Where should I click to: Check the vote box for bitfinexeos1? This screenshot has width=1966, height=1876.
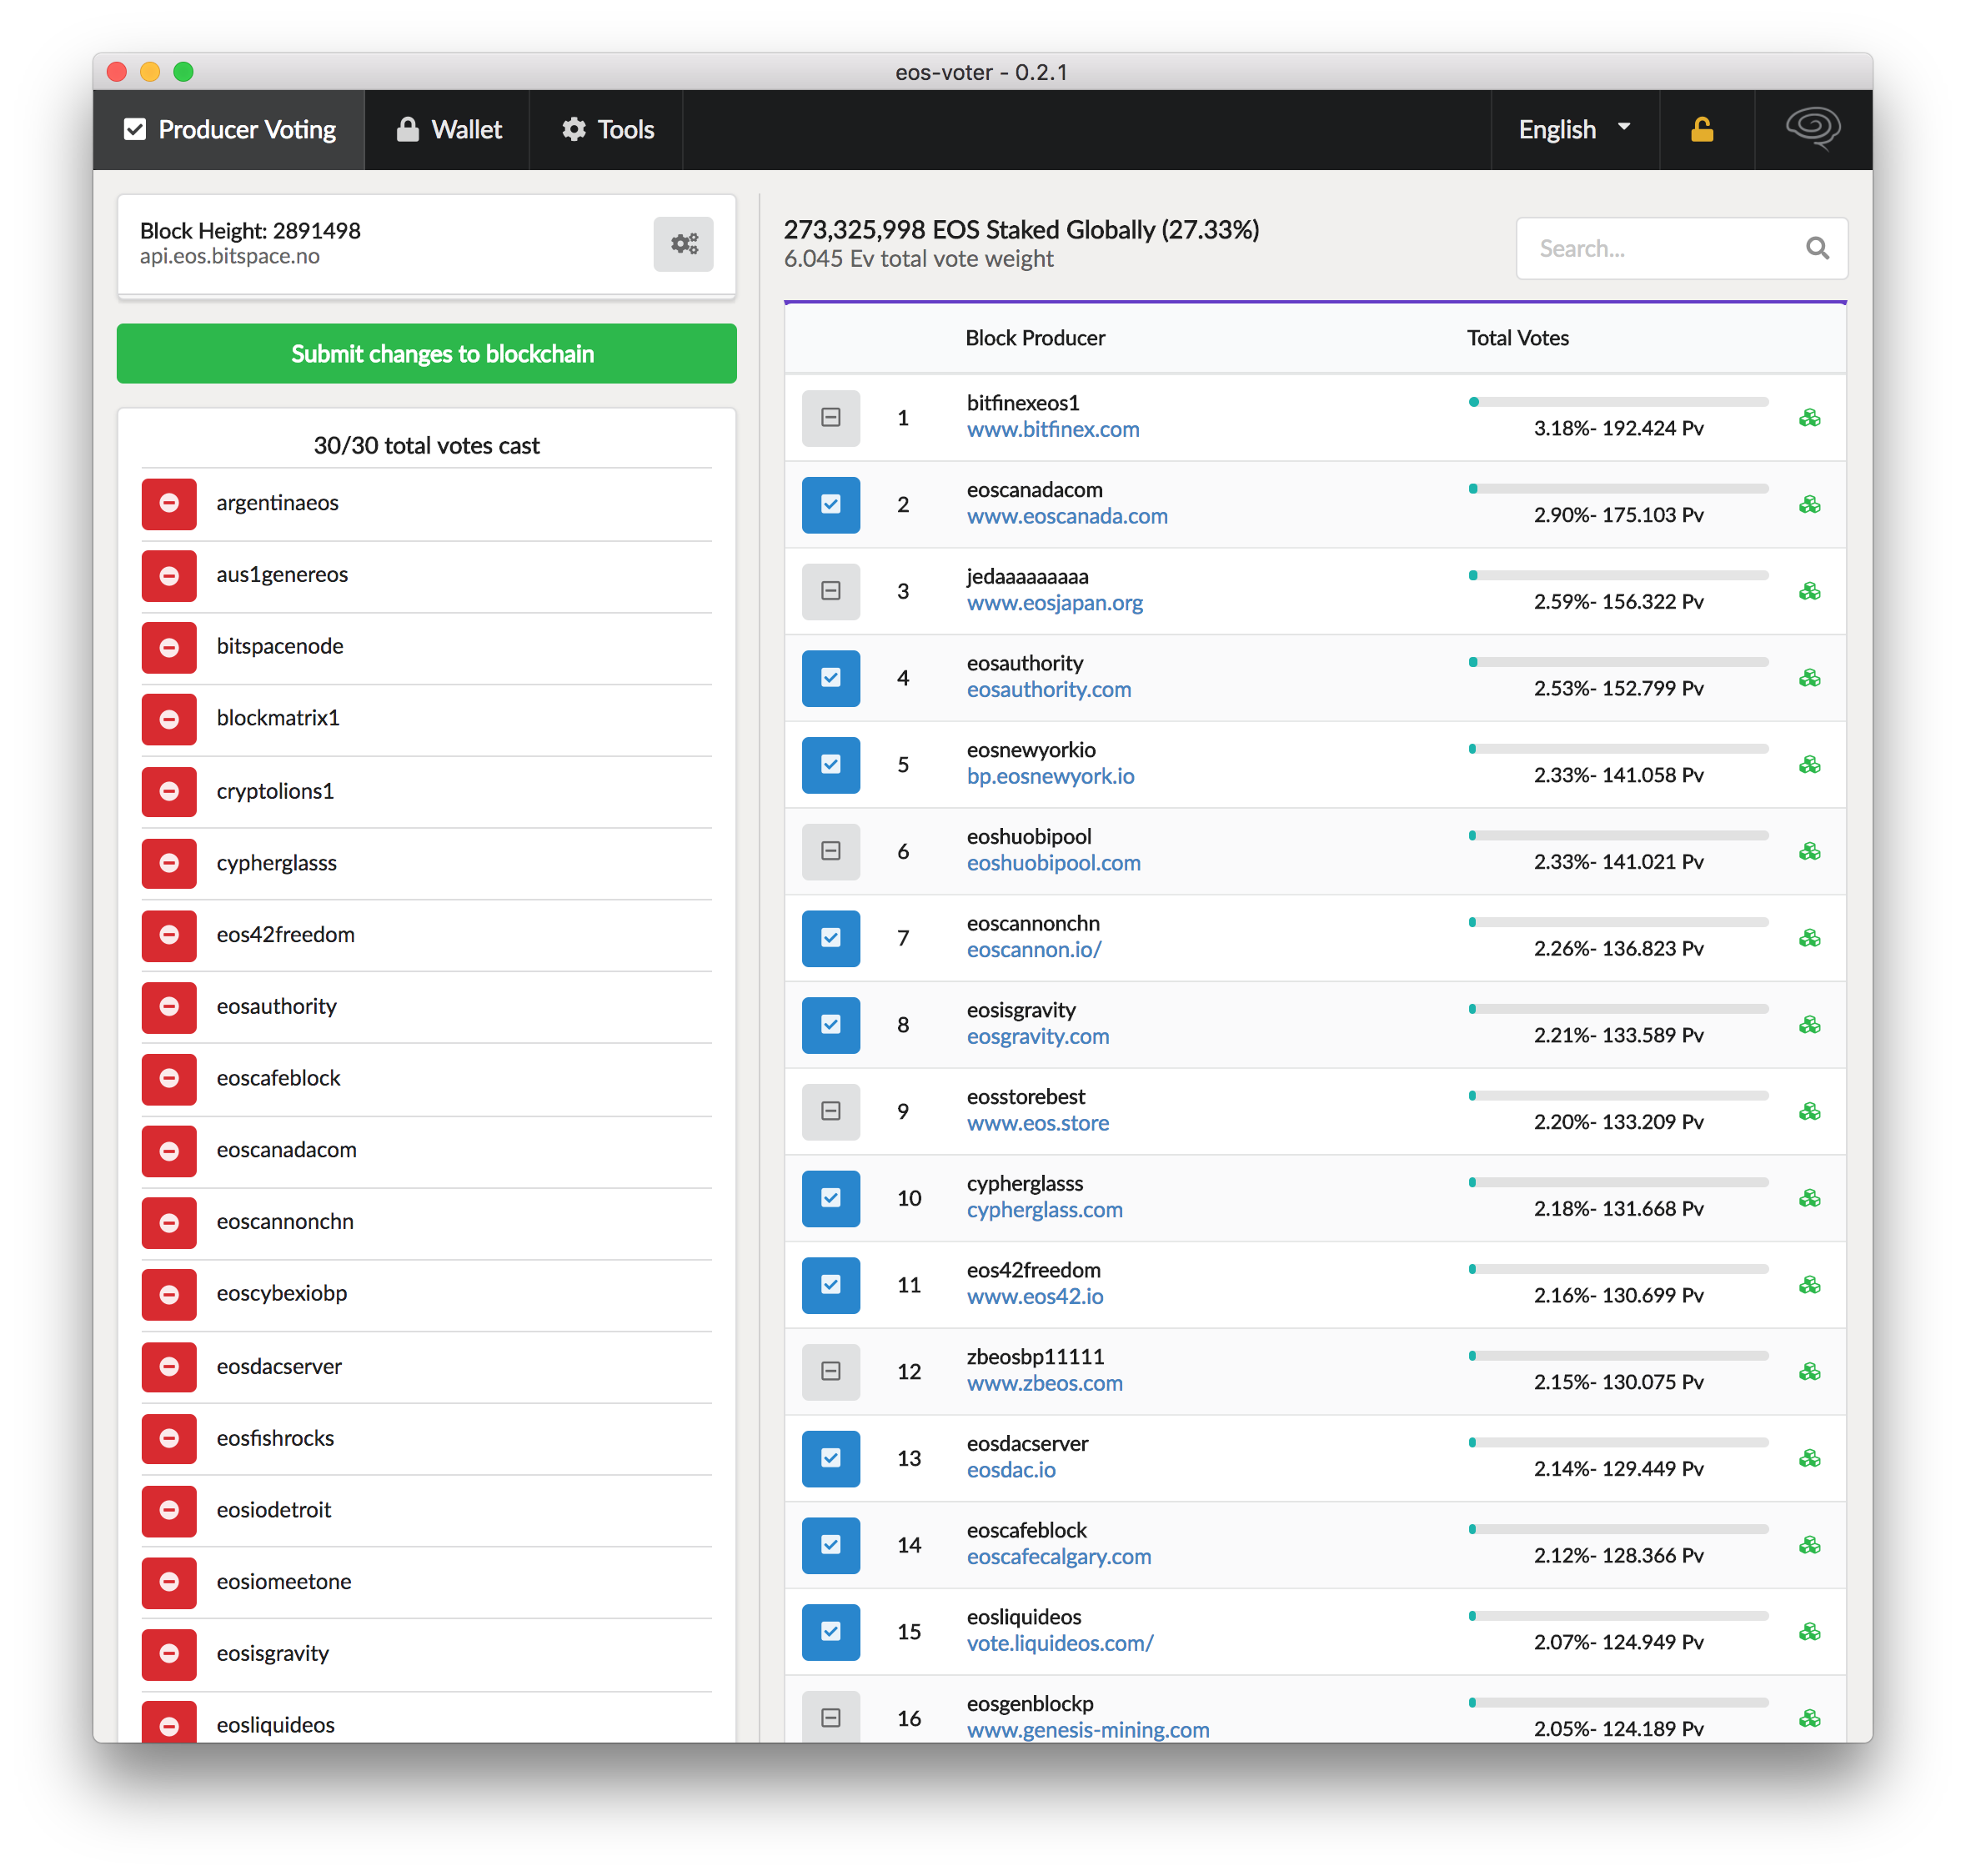830,418
